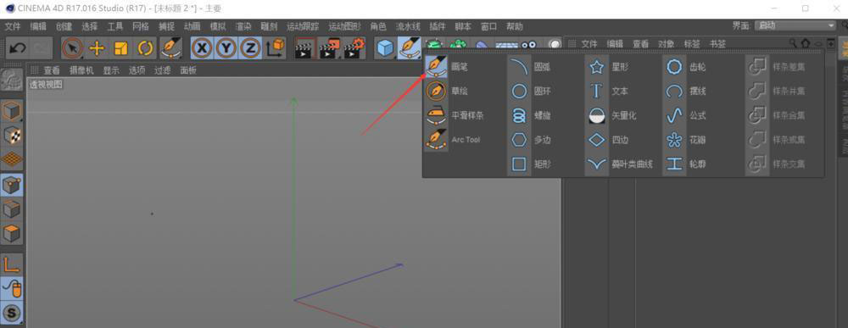Open object manager 对象 menu
This screenshot has height=328, width=848.
click(667, 44)
